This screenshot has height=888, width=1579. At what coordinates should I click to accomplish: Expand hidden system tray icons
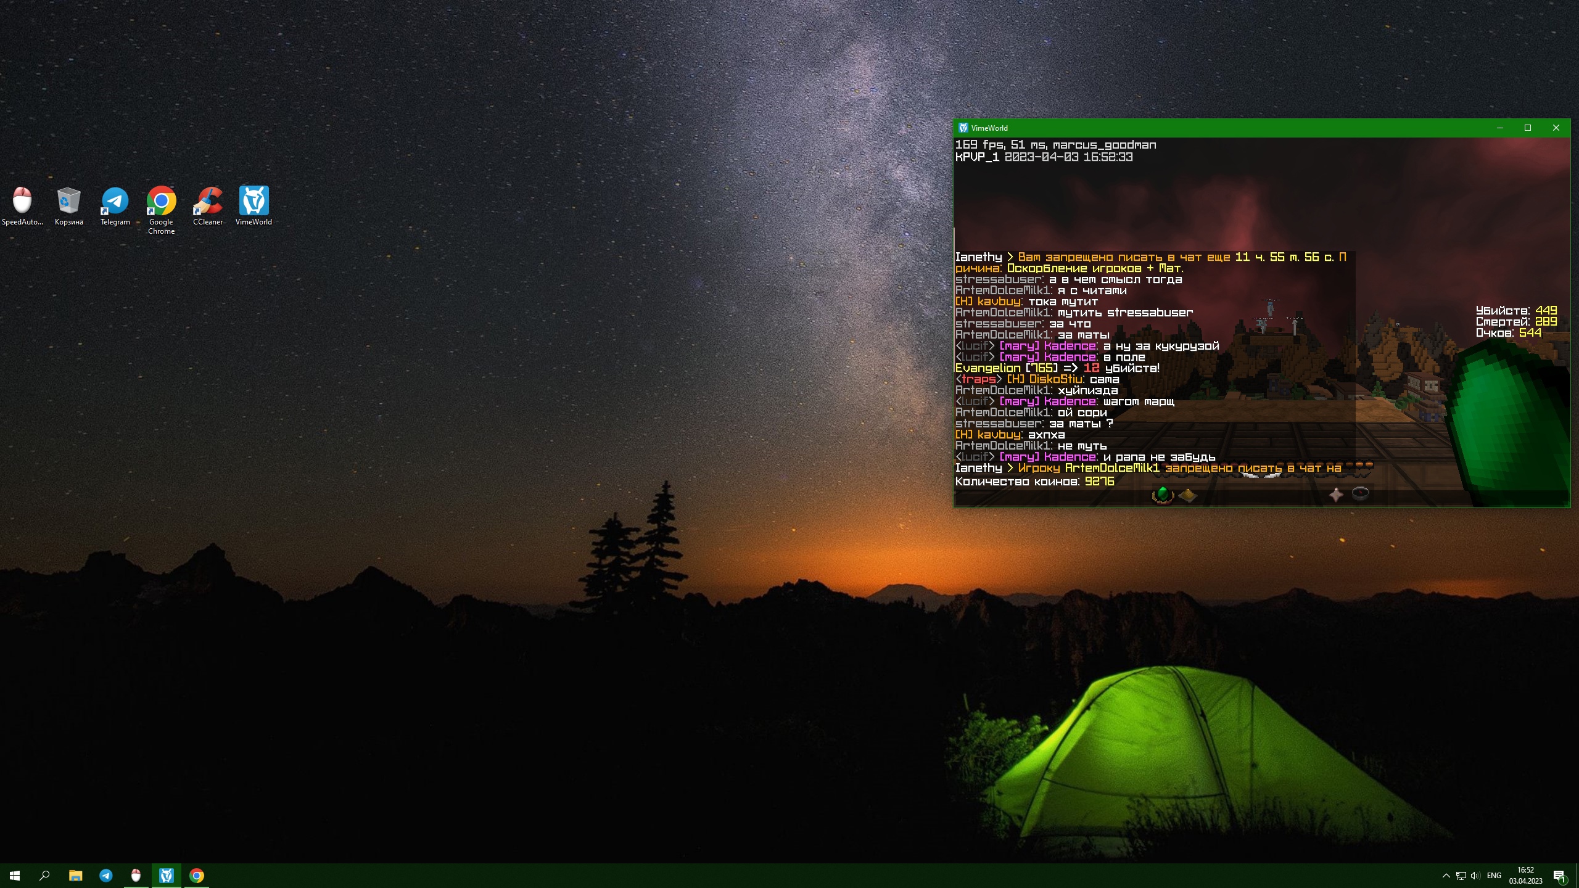[1446, 876]
